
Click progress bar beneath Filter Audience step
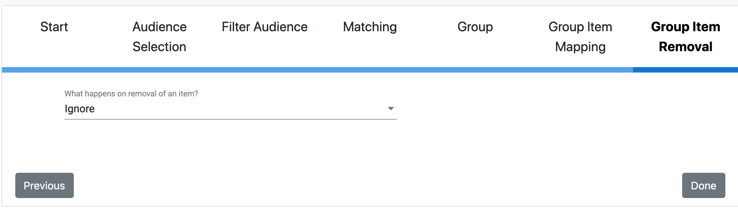pyautogui.click(x=265, y=70)
